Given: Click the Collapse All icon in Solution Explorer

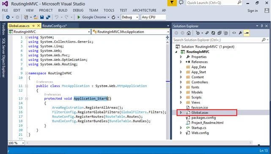Looking at the screenshot, I should click(219, 33).
